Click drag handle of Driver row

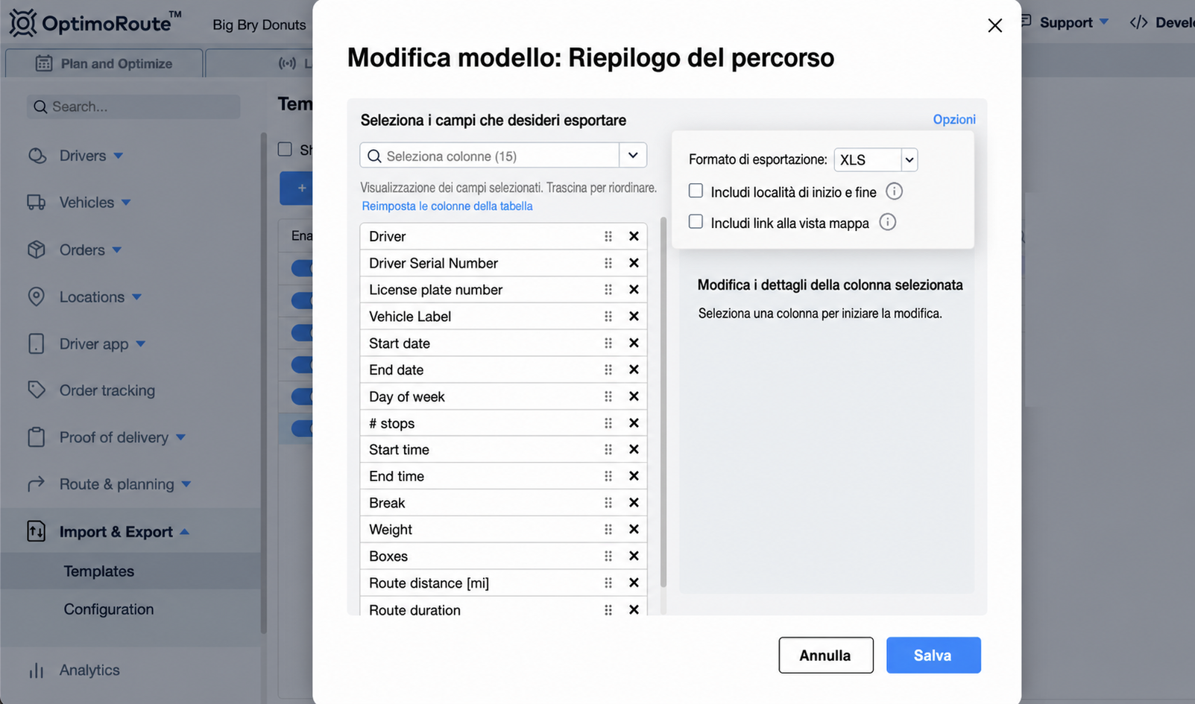pos(608,236)
